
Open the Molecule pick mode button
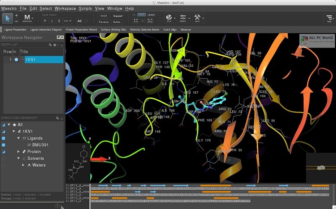[x=27, y=18]
